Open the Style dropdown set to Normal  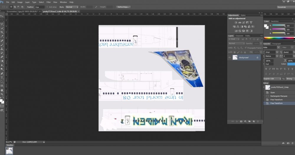[72, 7]
